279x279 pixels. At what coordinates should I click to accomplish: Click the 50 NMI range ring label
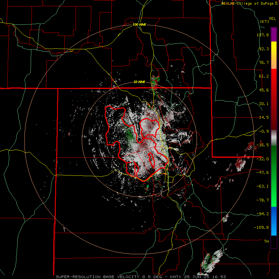tap(139, 82)
